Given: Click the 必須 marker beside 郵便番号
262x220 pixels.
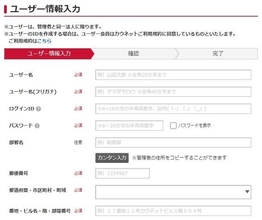Looking at the screenshot, I should pyautogui.click(x=78, y=173).
